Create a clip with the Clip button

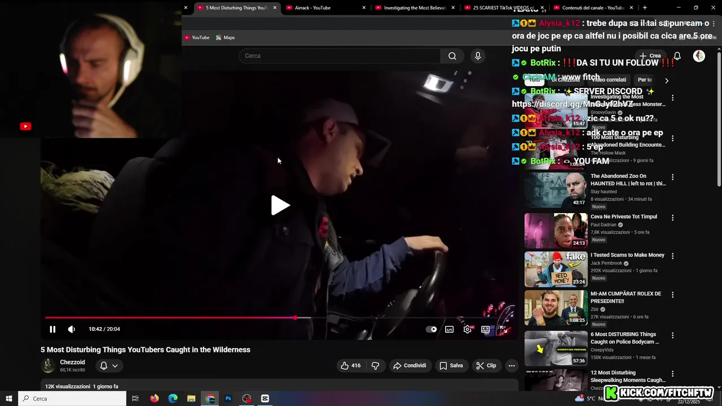tap(486, 365)
